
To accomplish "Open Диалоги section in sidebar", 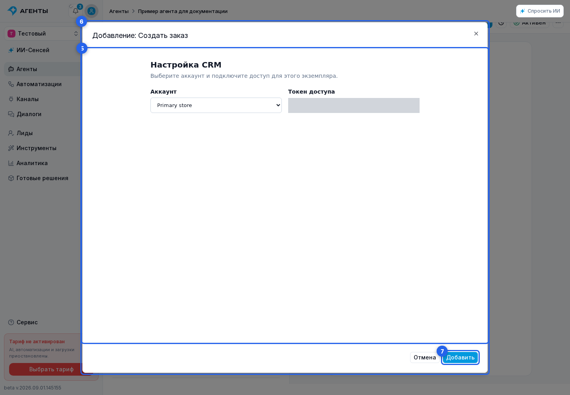I will [x=42, y=114].
